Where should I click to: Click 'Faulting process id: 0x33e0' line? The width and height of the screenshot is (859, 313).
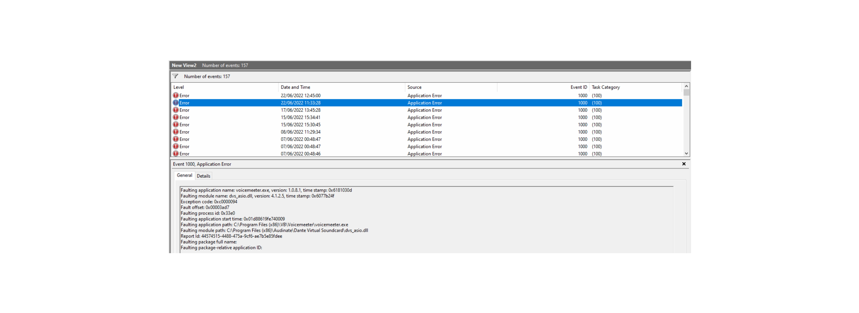pyautogui.click(x=208, y=213)
